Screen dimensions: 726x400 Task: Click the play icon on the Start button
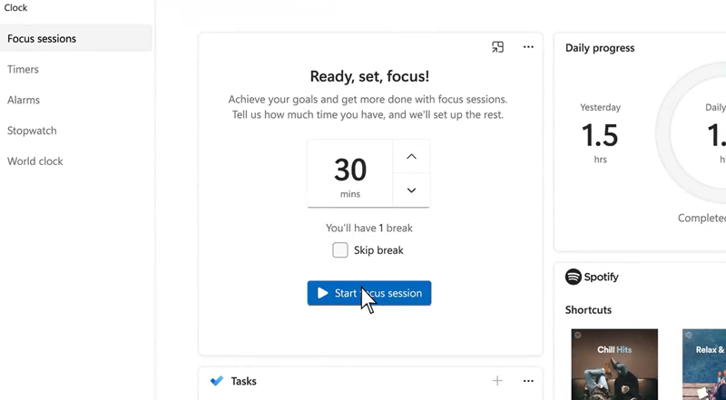323,293
